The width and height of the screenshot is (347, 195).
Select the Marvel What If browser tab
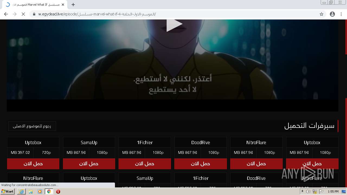[34, 5]
